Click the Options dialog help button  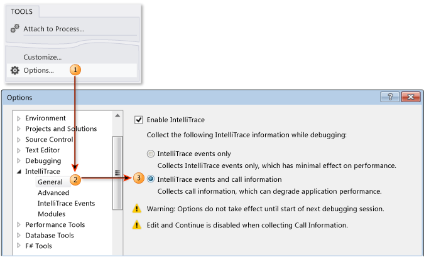[x=389, y=97]
